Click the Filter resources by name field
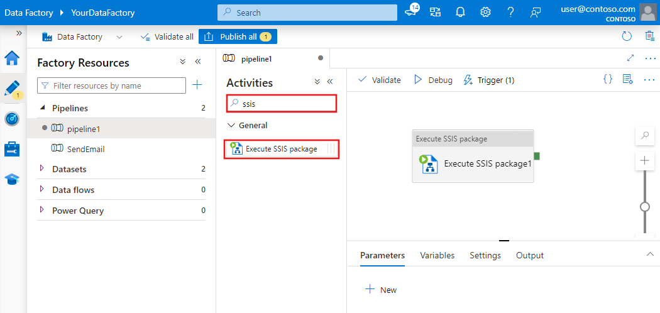 [x=113, y=85]
